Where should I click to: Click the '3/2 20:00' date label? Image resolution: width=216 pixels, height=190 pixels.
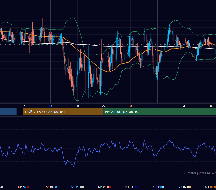[x=77, y=187]
